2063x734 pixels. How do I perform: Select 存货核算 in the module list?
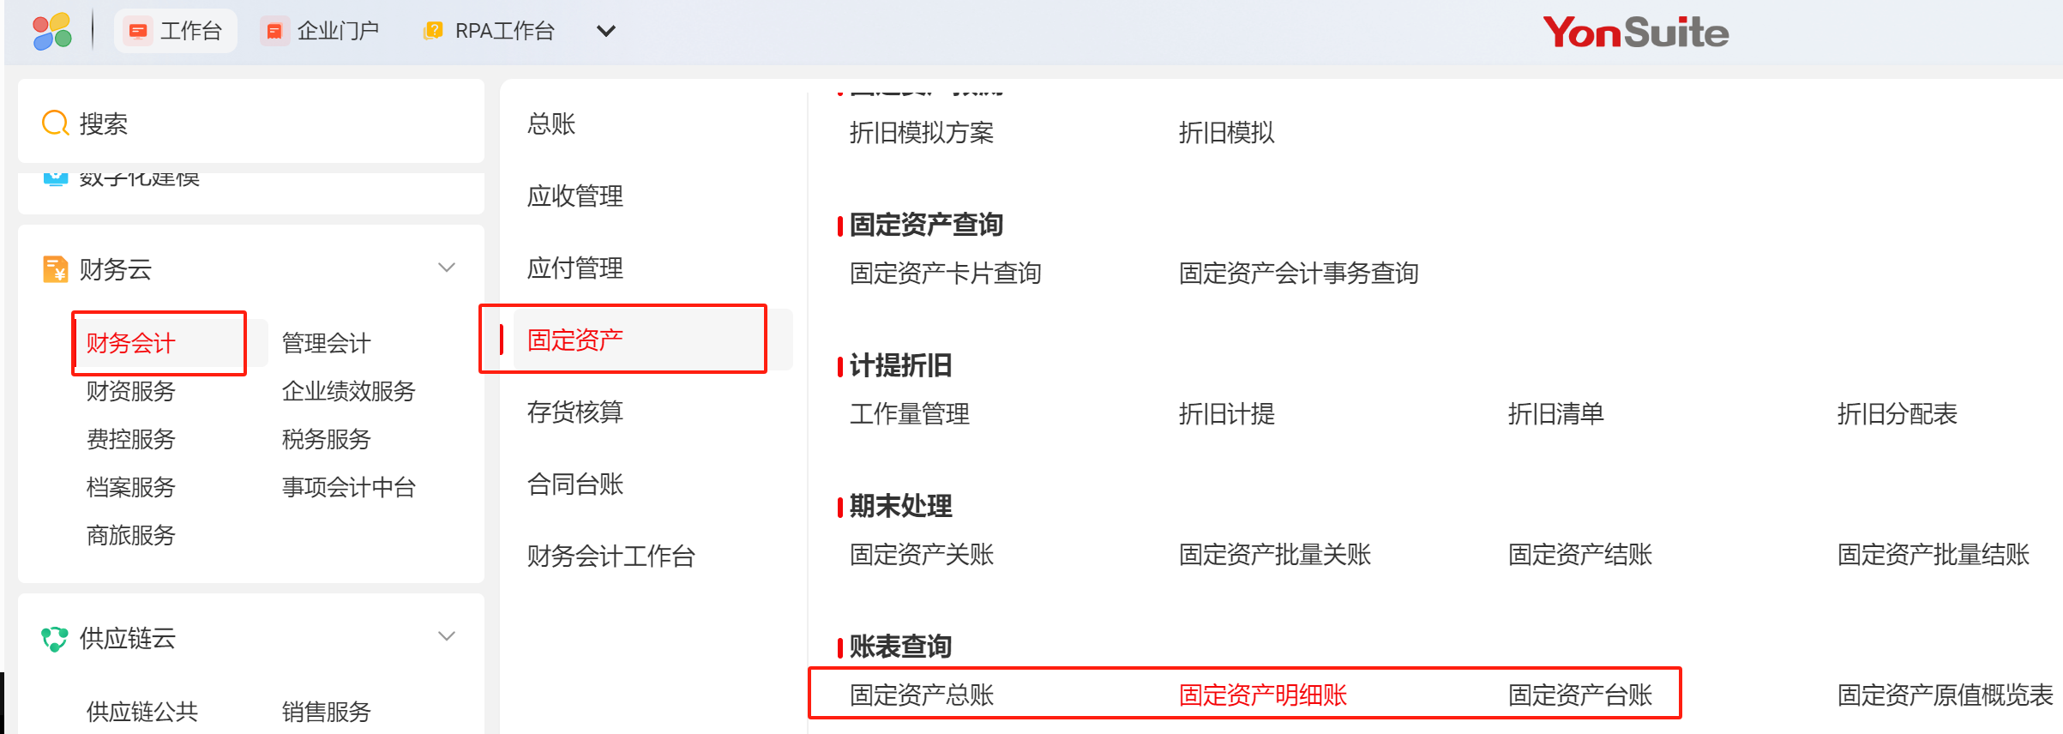pos(575,412)
